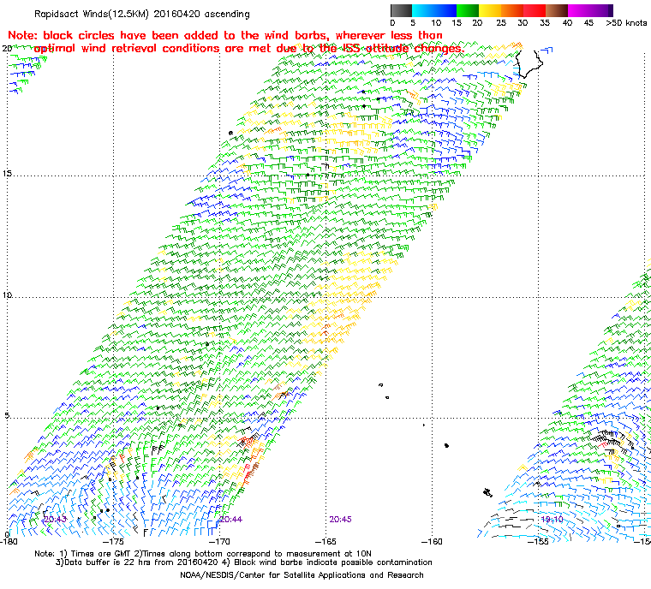Click the "-160" longitude axis label
651x589 pixels.
(433, 542)
